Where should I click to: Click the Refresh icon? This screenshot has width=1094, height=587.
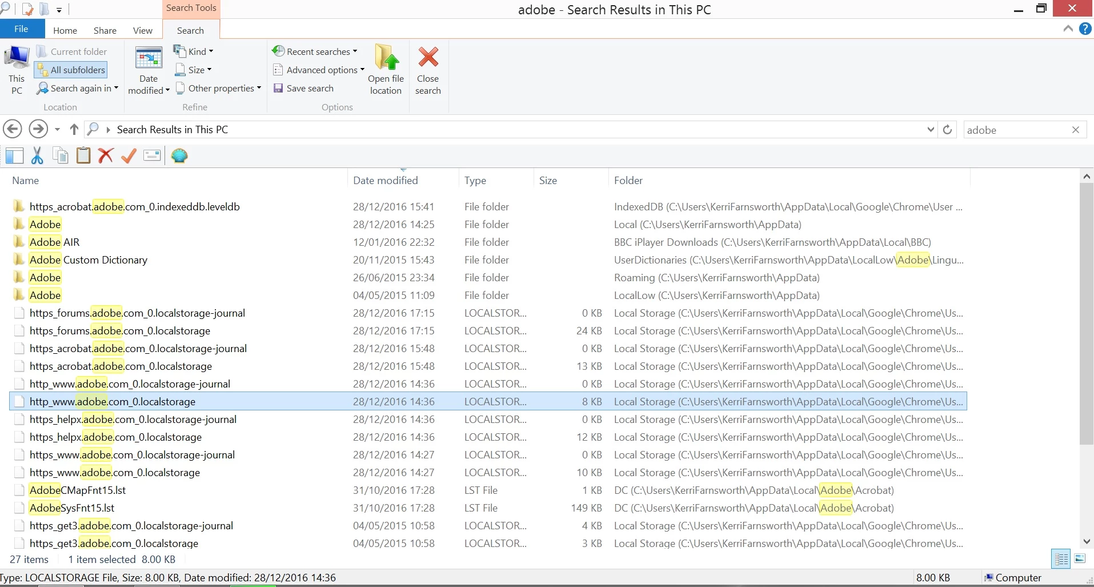(x=947, y=130)
